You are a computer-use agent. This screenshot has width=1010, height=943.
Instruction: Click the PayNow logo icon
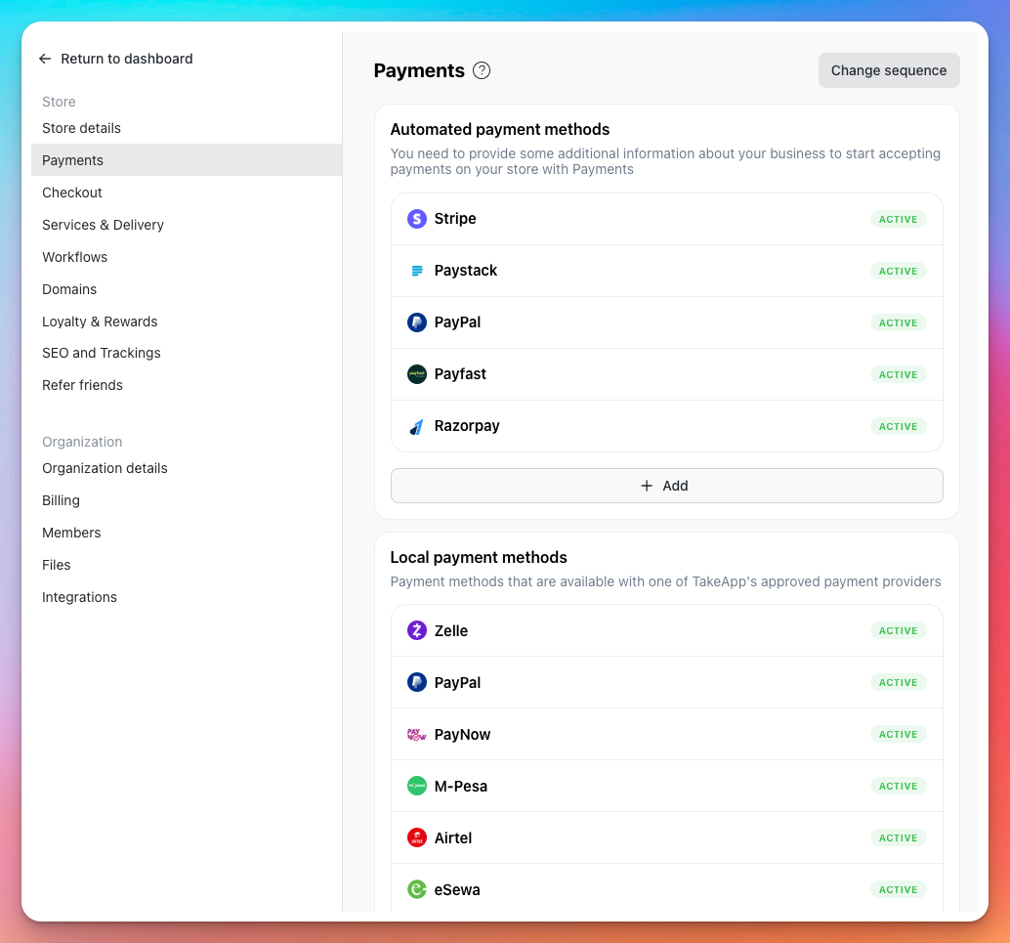pos(417,734)
